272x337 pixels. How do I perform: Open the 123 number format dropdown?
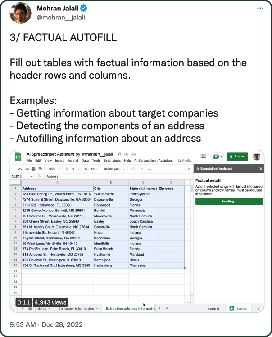pos(94,169)
